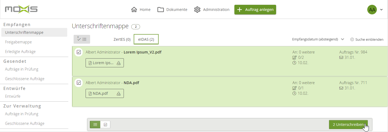Go to Erledigte Aufträge in sidebar

pos(20,52)
